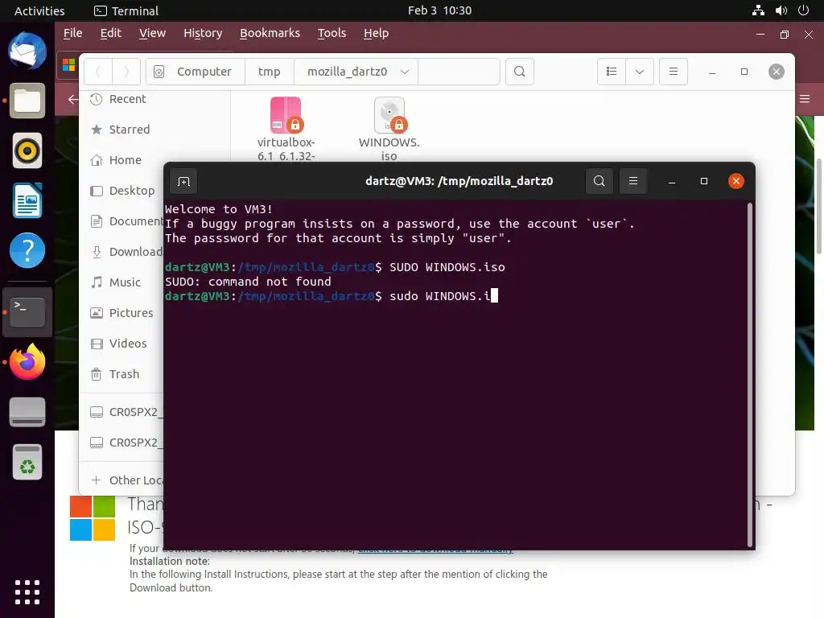Navigate to tmp in the path bar
The width and height of the screenshot is (824, 618).
coord(269,72)
